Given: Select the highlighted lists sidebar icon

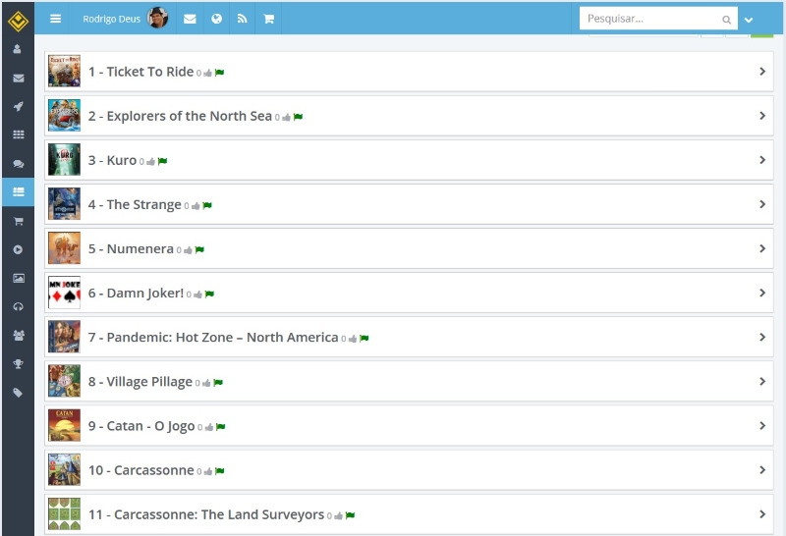Looking at the screenshot, I should click(x=18, y=191).
